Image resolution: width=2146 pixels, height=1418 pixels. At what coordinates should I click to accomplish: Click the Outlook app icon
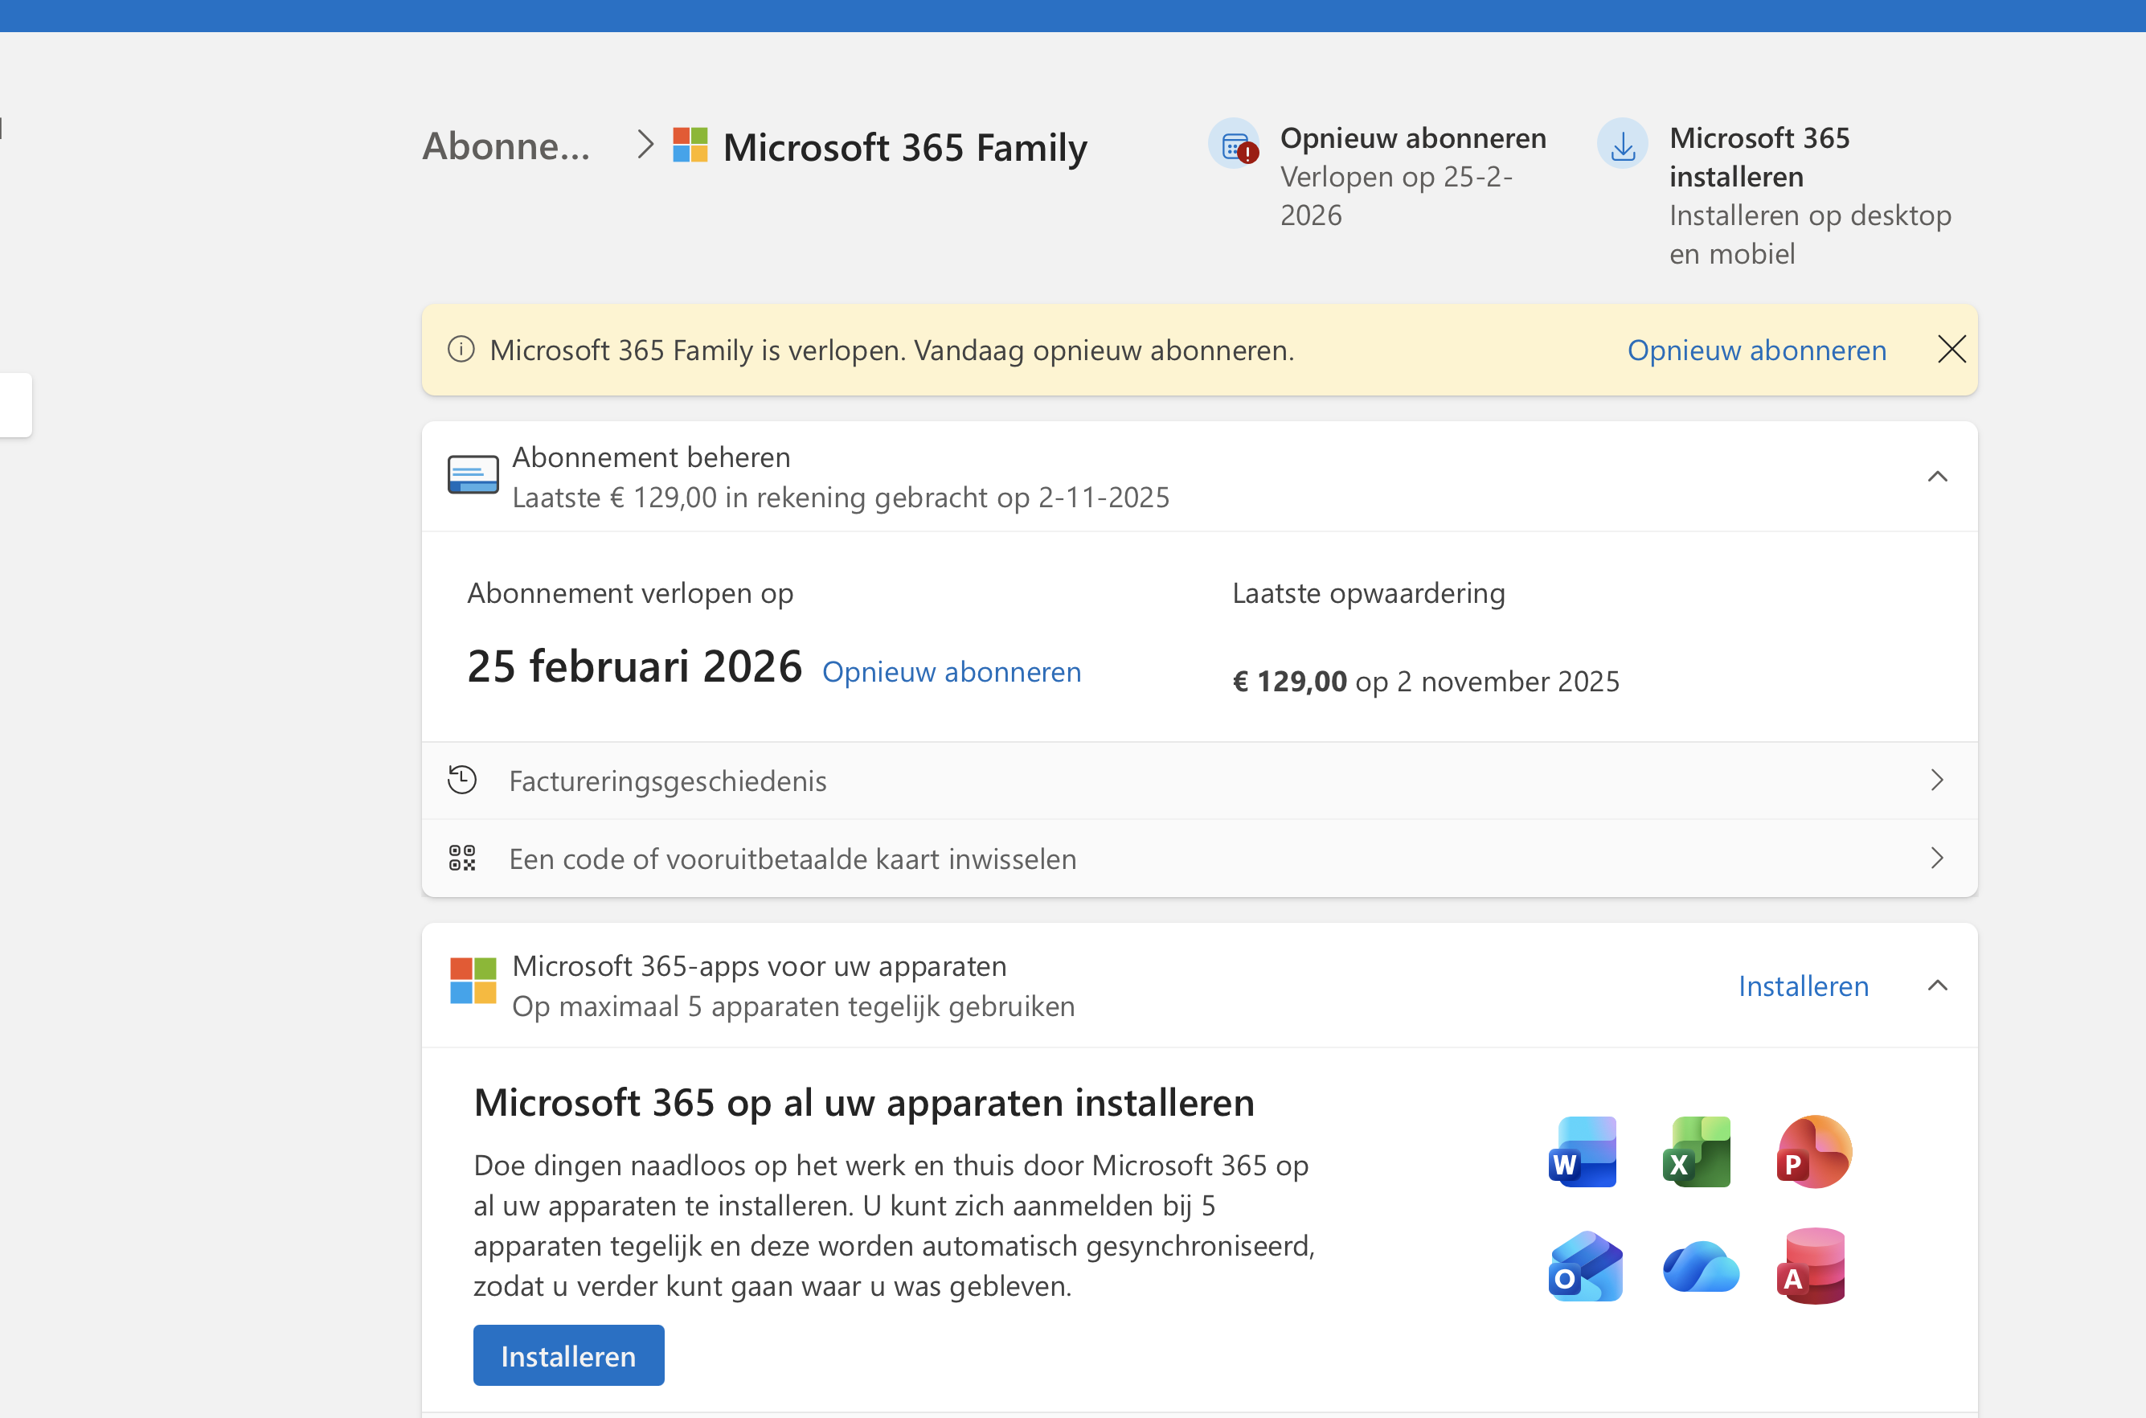pos(1585,1266)
